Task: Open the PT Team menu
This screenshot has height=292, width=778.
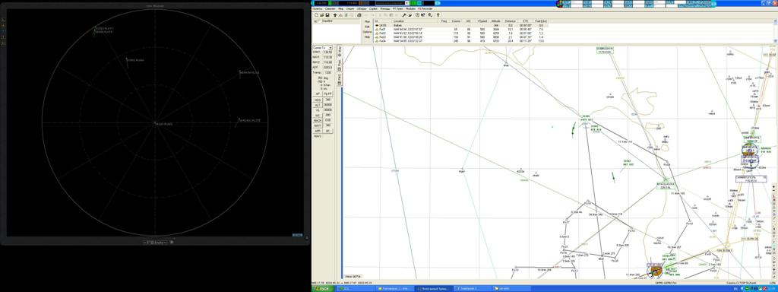Action: pos(398,8)
